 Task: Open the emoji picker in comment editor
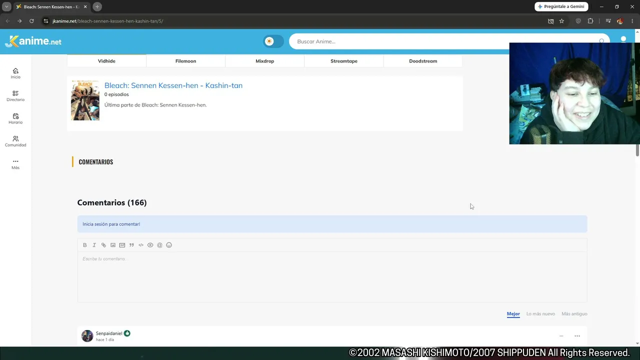pyautogui.click(x=169, y=245)
